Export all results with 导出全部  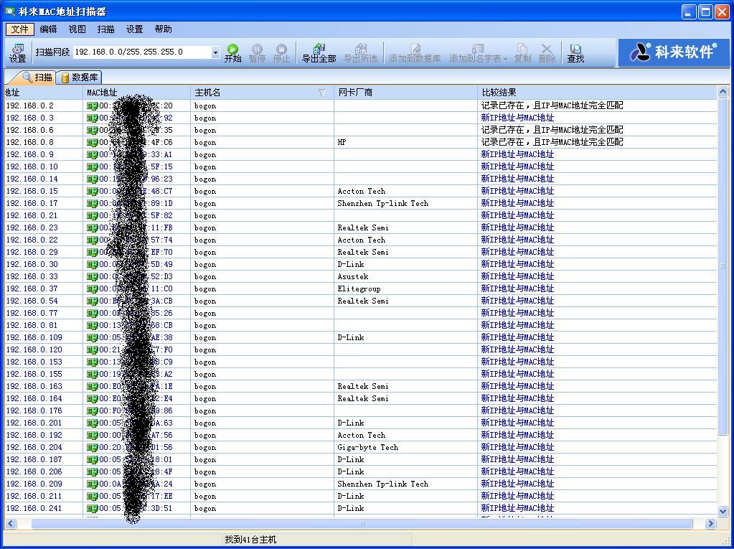pyautogui.click(x=319, y=52)
